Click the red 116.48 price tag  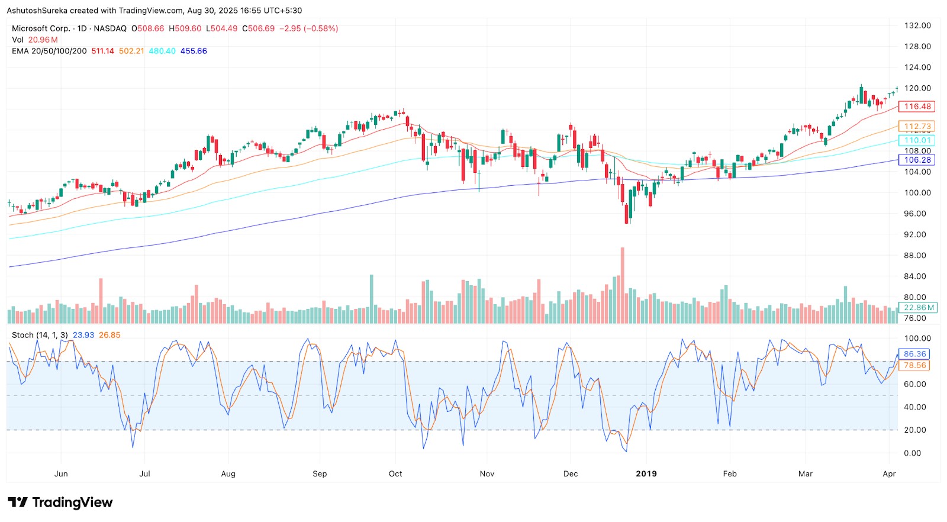tap(917, 107)
